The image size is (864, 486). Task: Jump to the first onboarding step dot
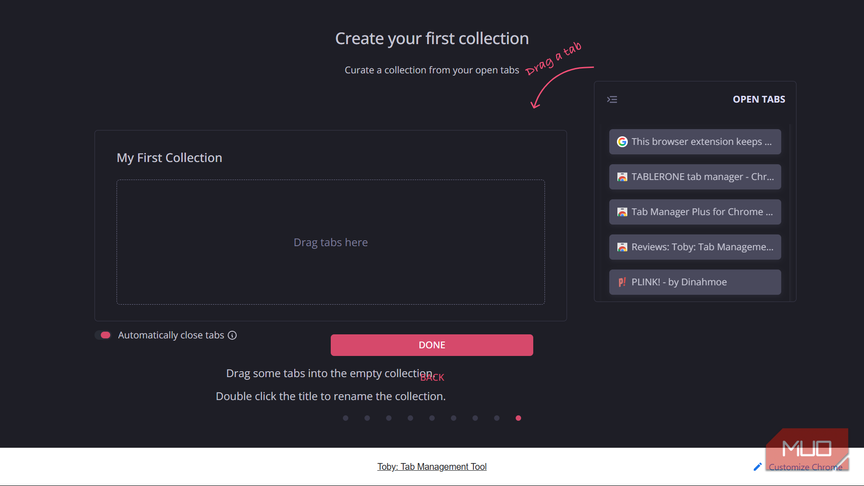[346, 418]
